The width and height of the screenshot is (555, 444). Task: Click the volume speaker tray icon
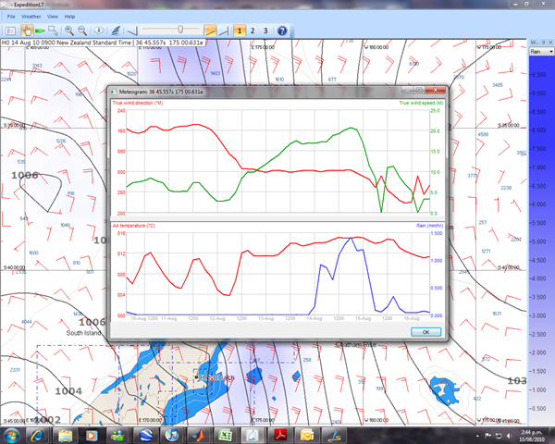[510, 436]
